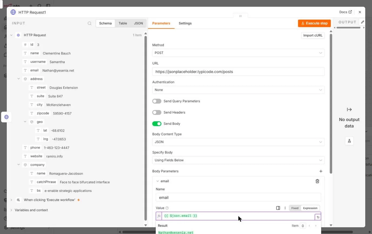372x234 pixels.
Task: Go to next result item
Action: click(x=316, y=226)
